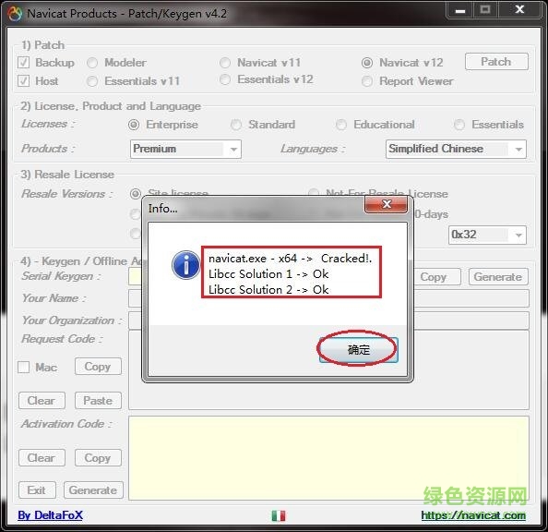Click into the Activation Code text area

(328, 458)
